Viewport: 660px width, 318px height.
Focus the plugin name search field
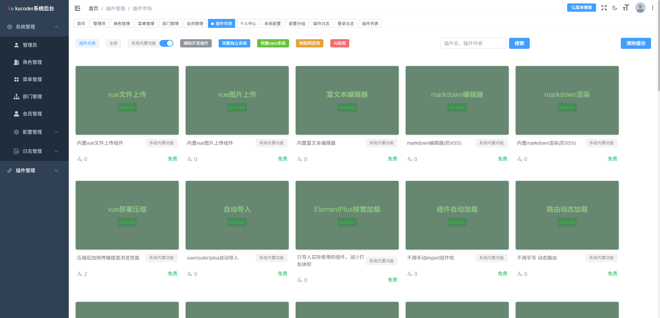[473, 43]
